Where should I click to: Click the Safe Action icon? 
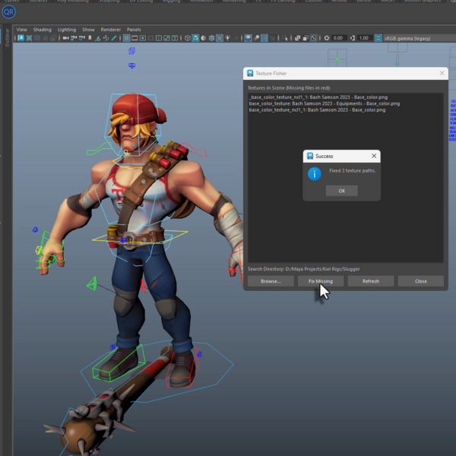(166, 38)
